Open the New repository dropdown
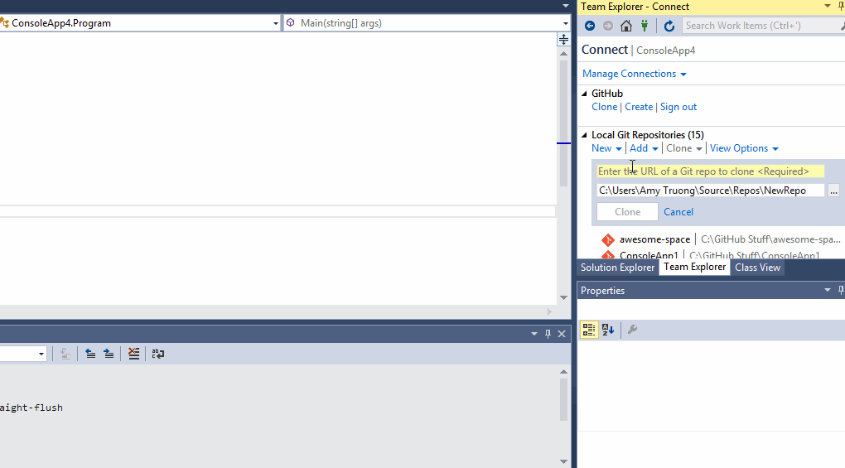The width and height of the screenshot is (845, 468). [x=606, y=148]
